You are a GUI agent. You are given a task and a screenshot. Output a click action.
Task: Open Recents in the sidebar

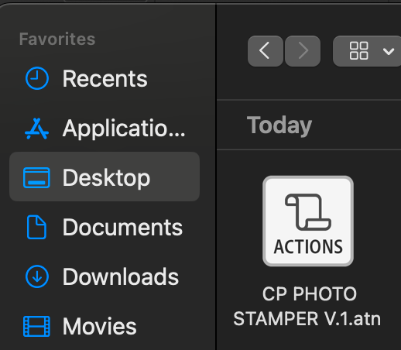tap(105, 78)
